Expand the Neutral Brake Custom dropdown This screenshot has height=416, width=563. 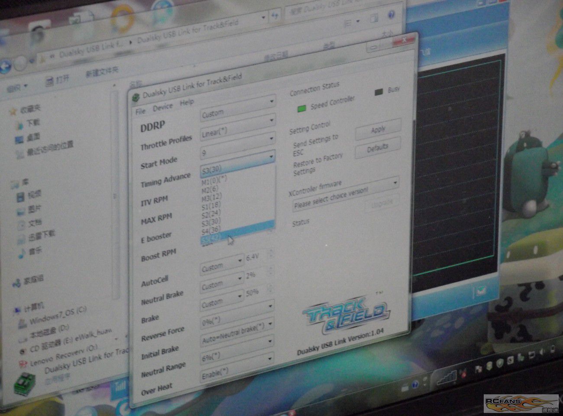tap(222, 283)
